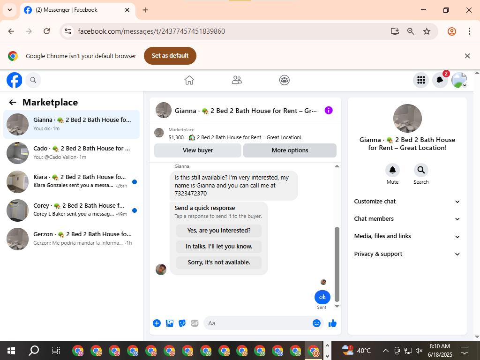Dismiss the default browser notification bar
Screen dimensions: 480x360
point(467,56)
